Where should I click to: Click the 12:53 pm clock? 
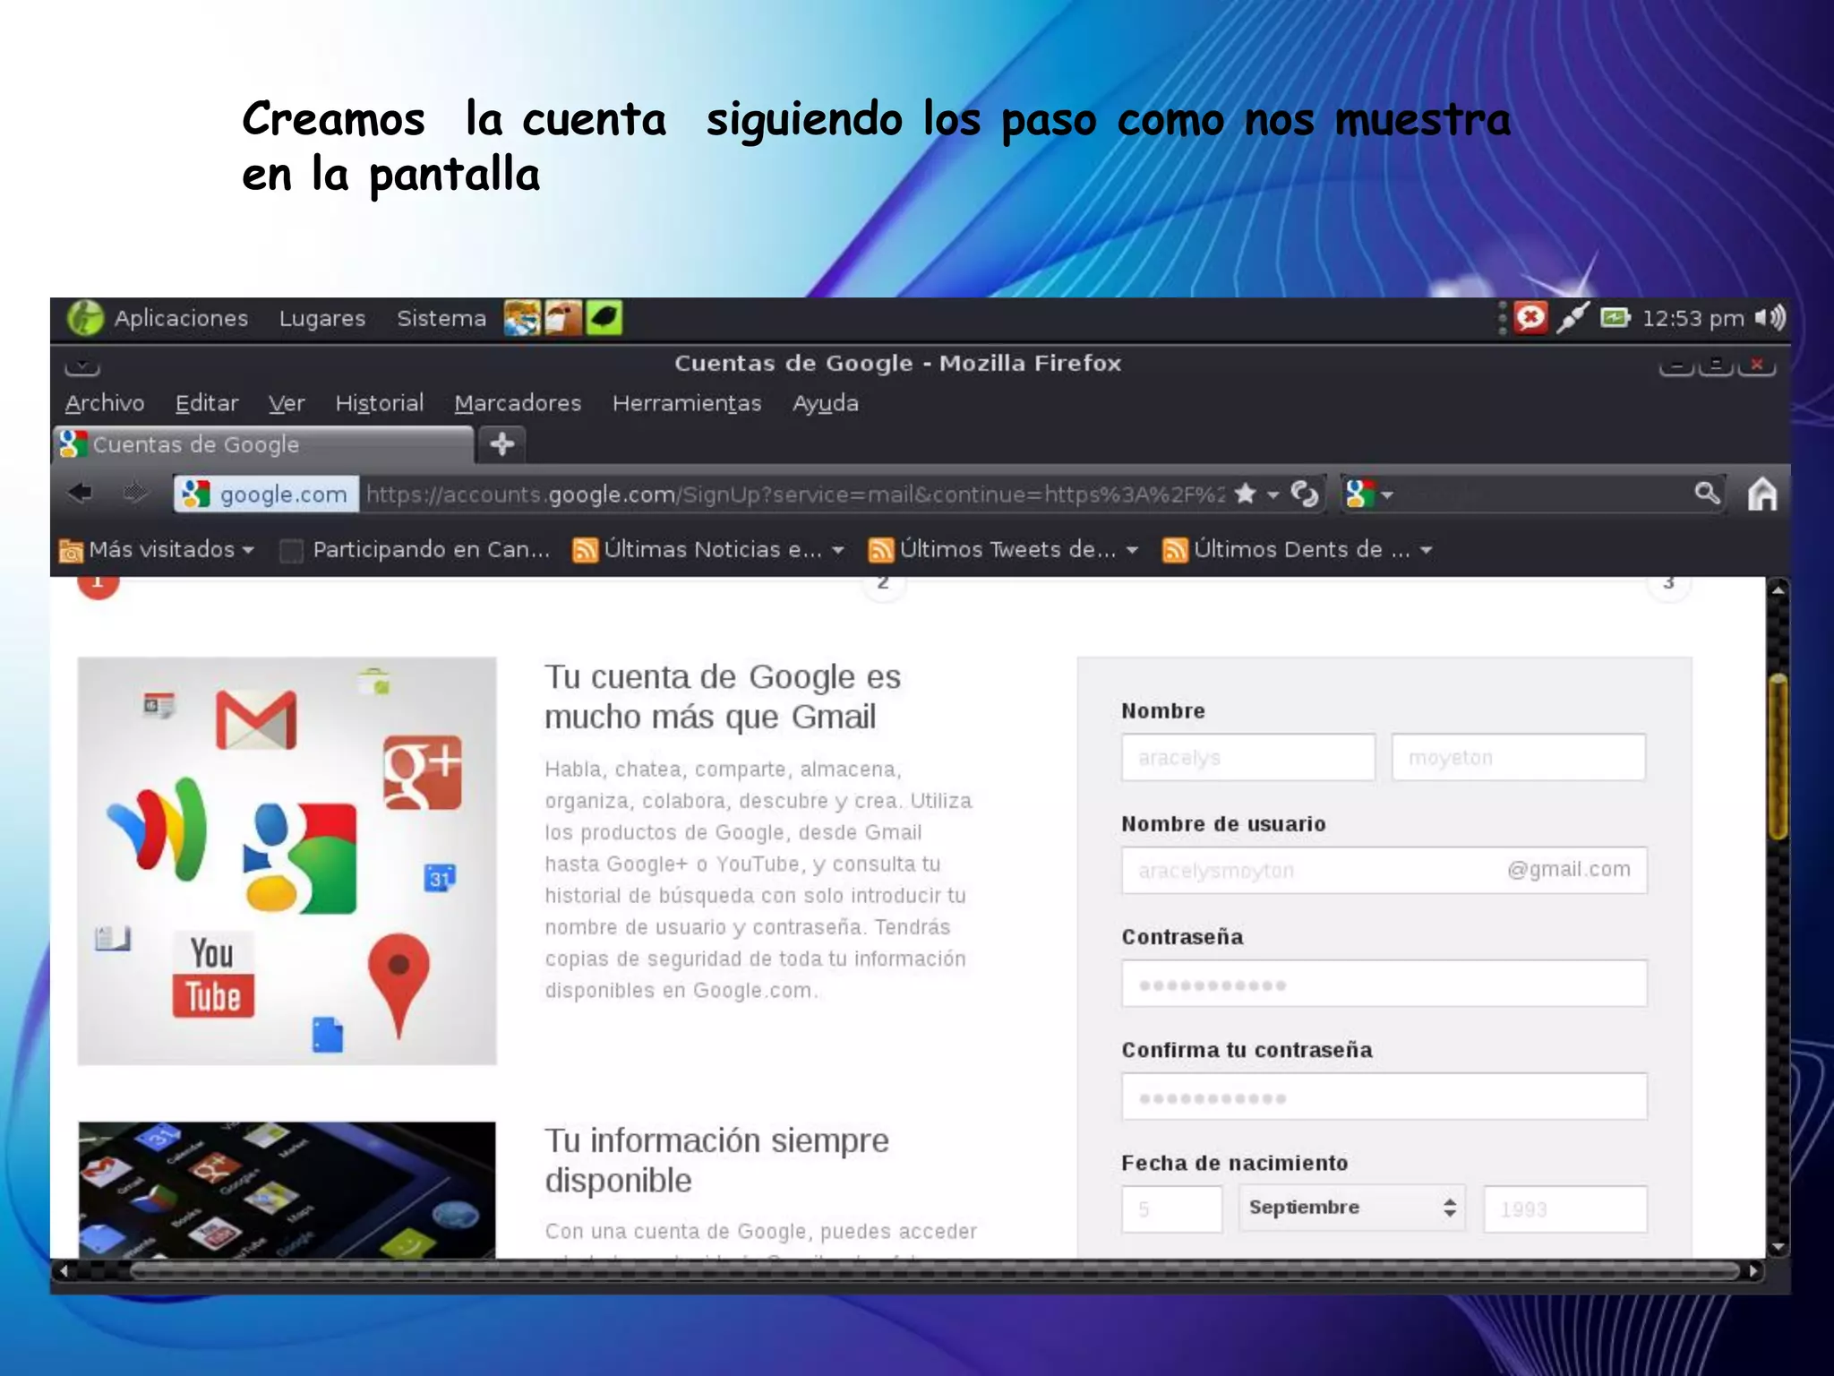[x=1693, y=318]
